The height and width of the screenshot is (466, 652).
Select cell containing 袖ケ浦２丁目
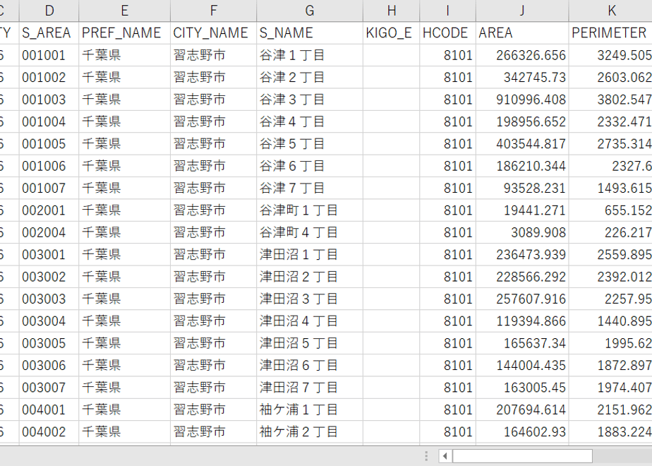(x=310, y=431)
